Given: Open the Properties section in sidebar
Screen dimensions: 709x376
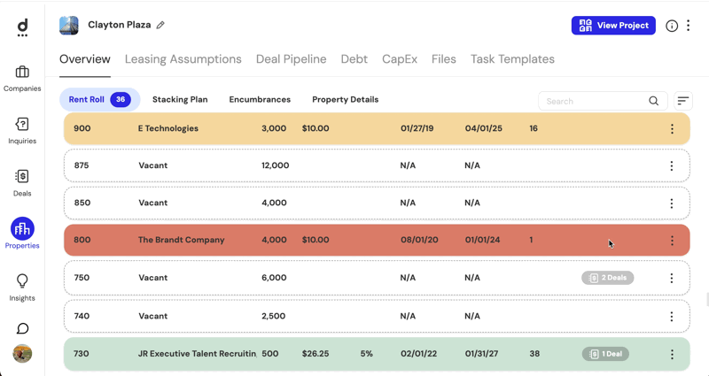Looking at the screenshot, I should click(x=22, y=234).
